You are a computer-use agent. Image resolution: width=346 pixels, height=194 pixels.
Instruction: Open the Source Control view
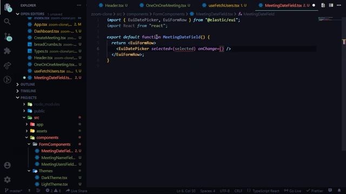pos(8,37)
